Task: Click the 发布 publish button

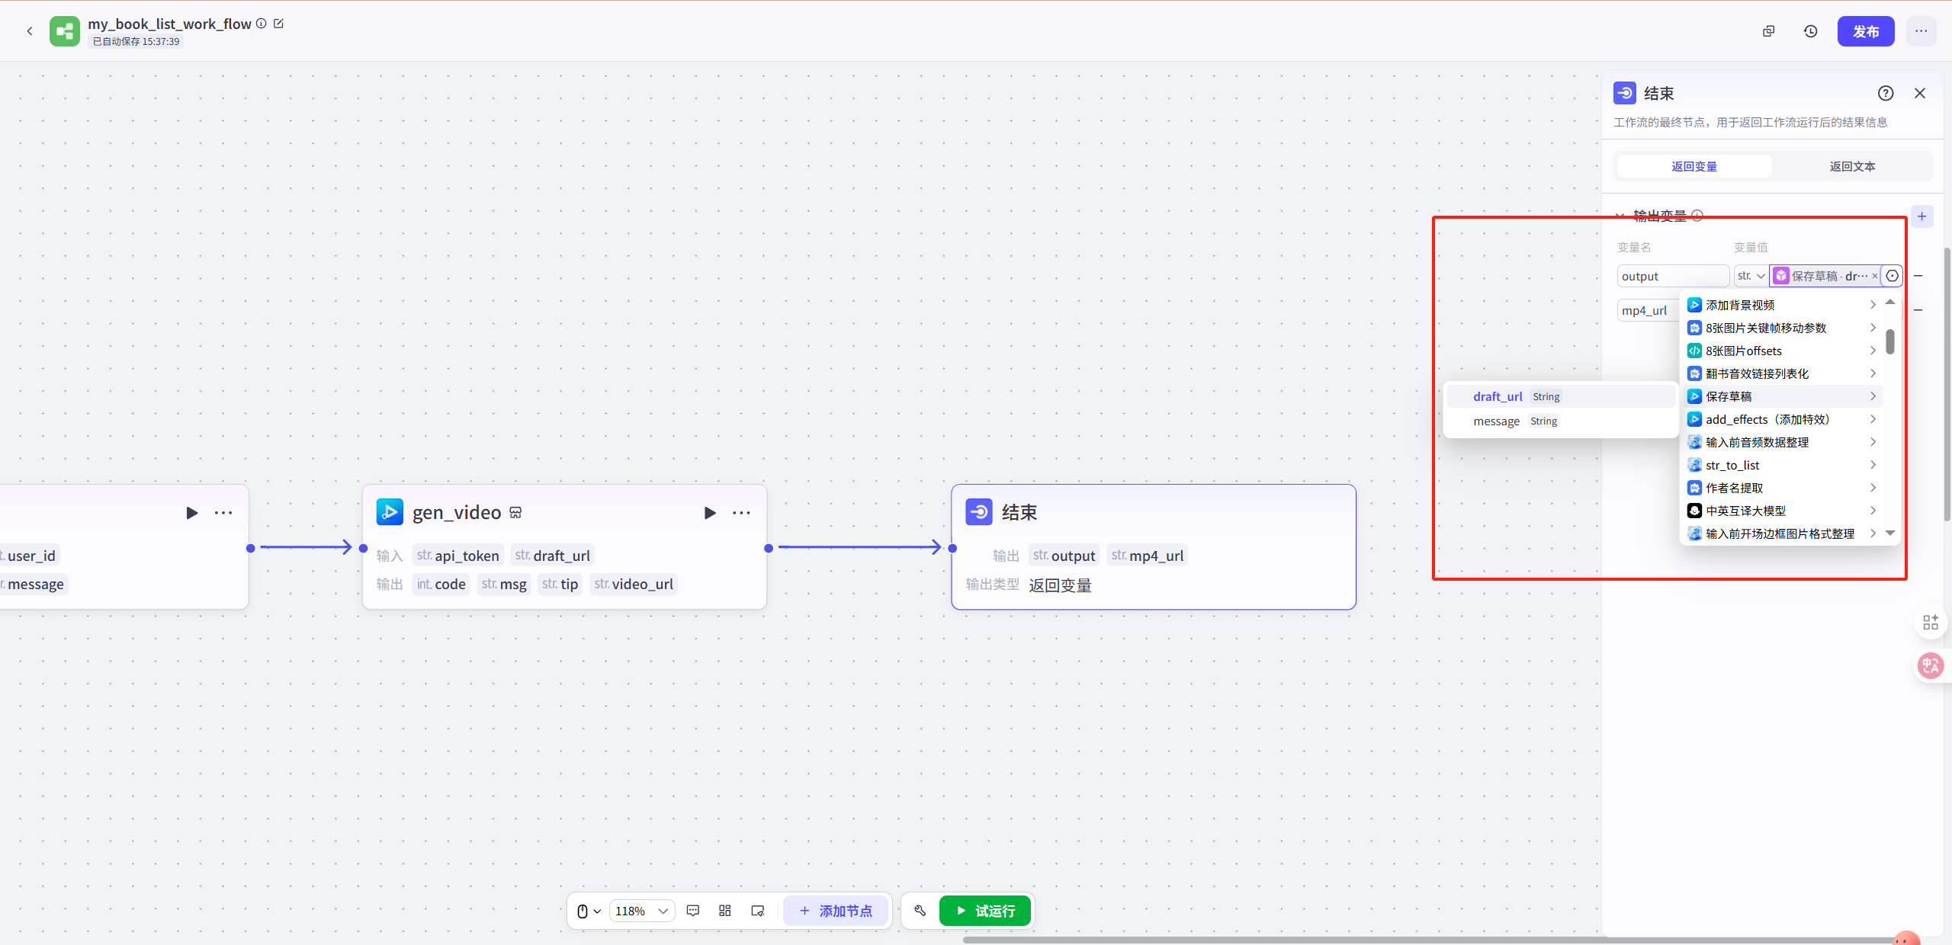Action: [1865, 31]
